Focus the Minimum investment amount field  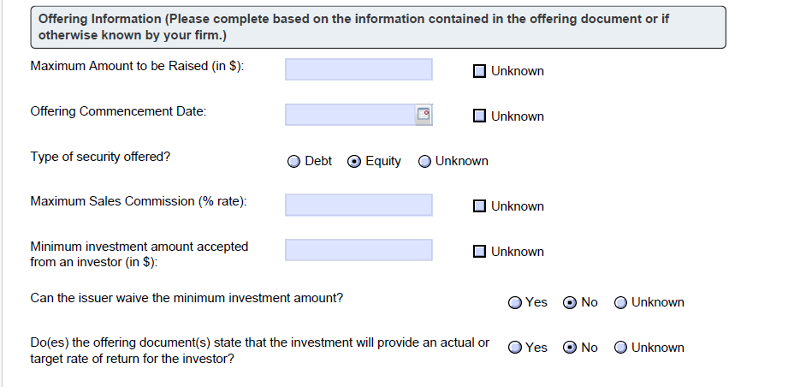pyautogui.click(x=359, y=250)
